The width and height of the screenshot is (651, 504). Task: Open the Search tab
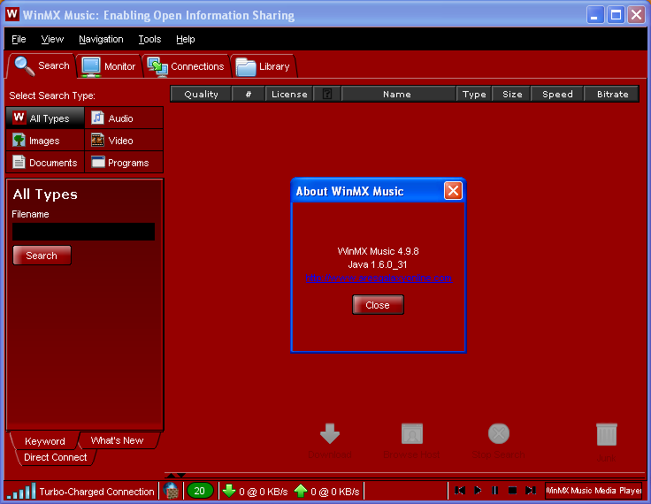coord(42,65)
